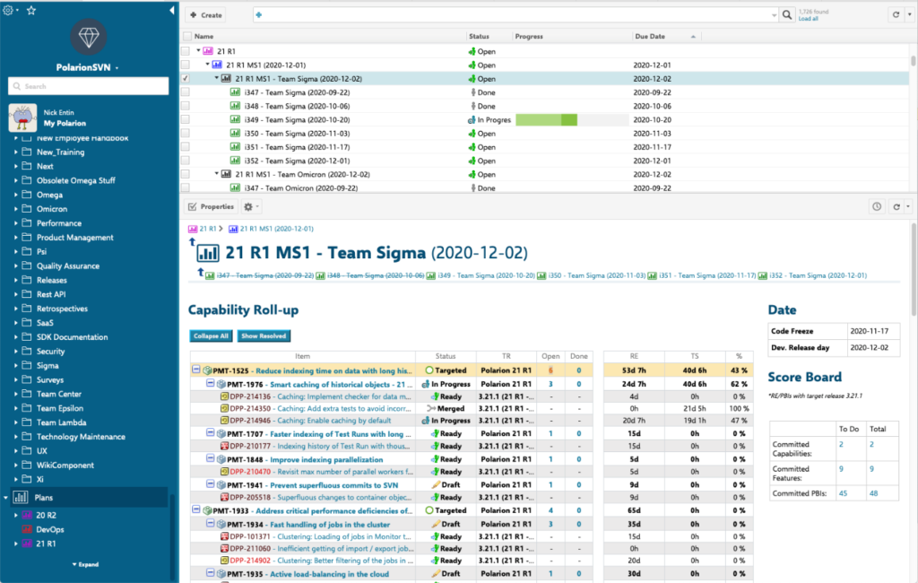Click the PMT-1525 capability package icon
This screenshot has height=583, width=918.
(207, 370)
